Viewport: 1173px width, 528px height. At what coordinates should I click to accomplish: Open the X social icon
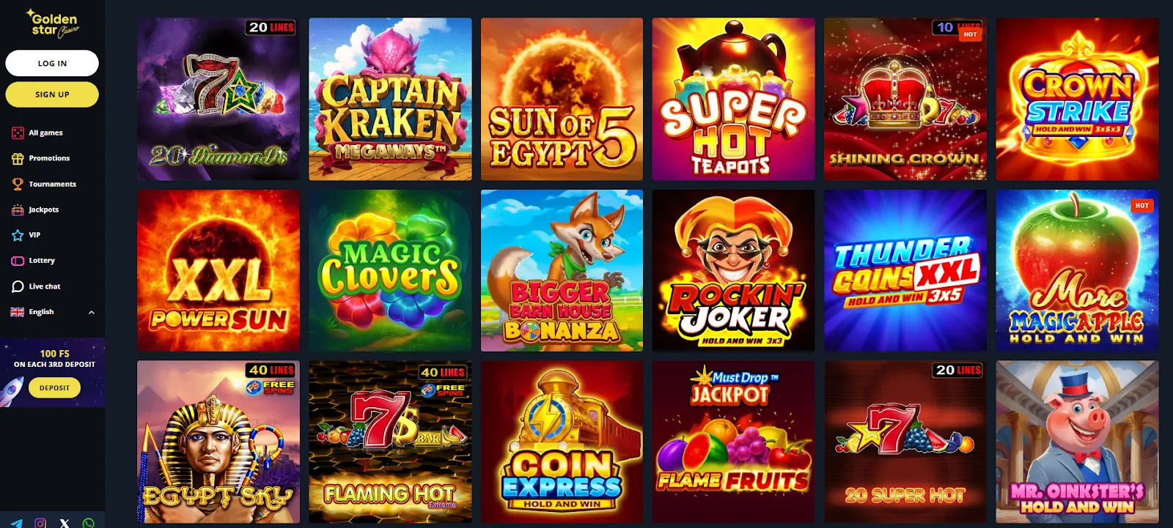click(x=65, y=523)
